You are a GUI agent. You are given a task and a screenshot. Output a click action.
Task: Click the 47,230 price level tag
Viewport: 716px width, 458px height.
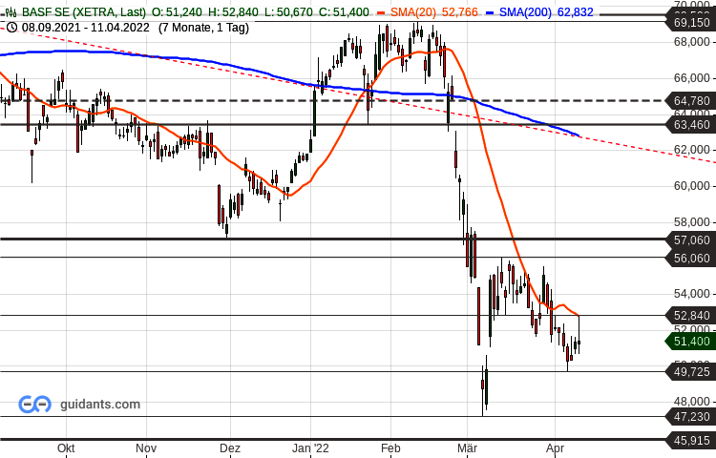691,416
